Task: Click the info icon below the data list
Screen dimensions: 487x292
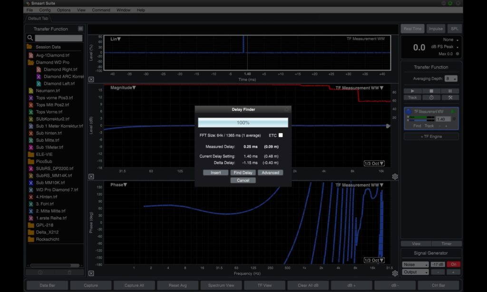Action: [40, 273]
